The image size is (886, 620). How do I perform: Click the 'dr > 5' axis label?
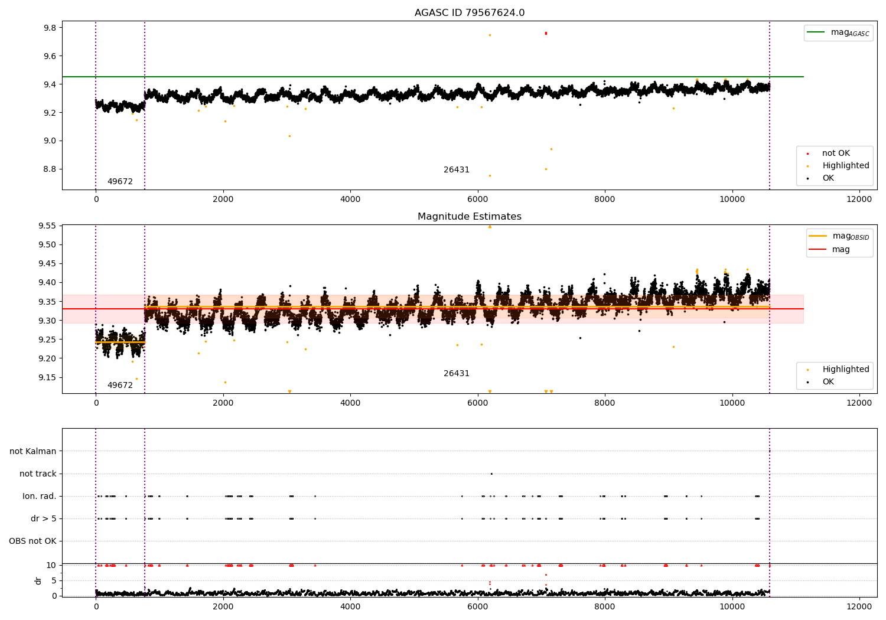[x=44, y=519]
